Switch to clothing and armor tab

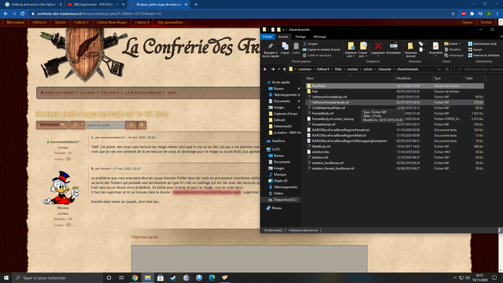tap(33, 4)
